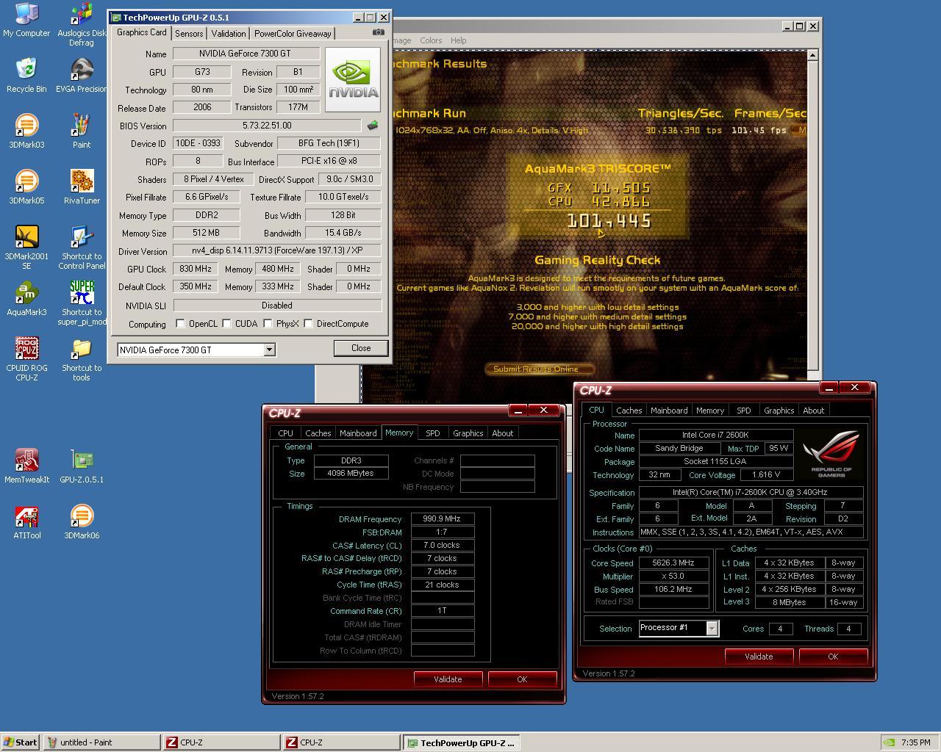Toggle the CUDA checkbox in GPU-Z
941x752 pixels.
[x=227, y=323]
